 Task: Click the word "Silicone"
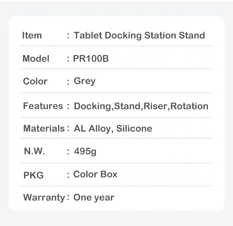click(x=134, y=129)
